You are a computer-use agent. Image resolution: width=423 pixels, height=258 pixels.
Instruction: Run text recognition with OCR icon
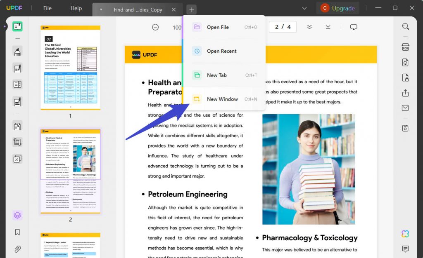[405, 47]
